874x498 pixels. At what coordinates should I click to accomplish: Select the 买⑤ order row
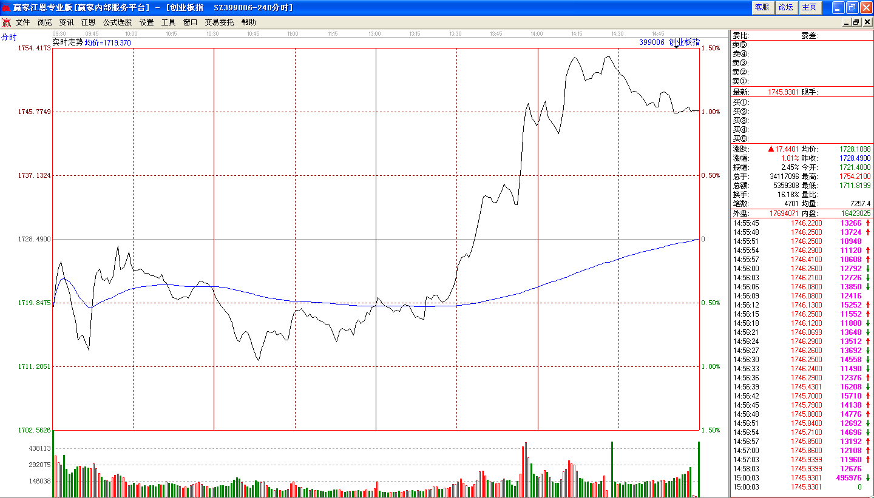point(802,139)
